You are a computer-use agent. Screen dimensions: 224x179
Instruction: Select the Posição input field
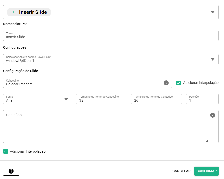point(202,100)
